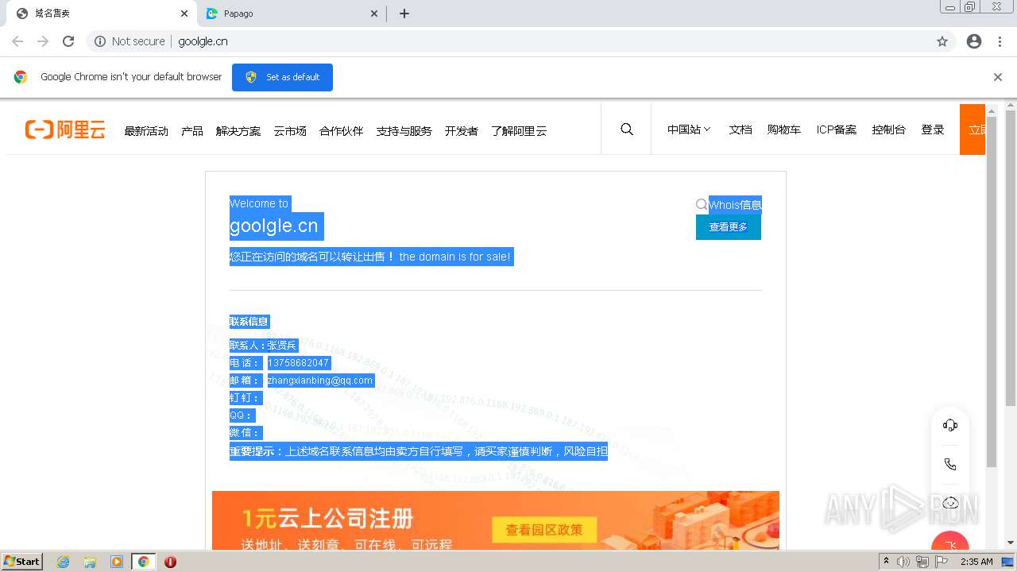Open Chrome three-dot menu
This screenshot has height=572, width=1017.
click(1000, 41)
